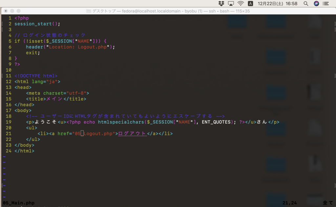
Task: Click 'lang="ja"' attribute on line 12
Action: [45, 81]
